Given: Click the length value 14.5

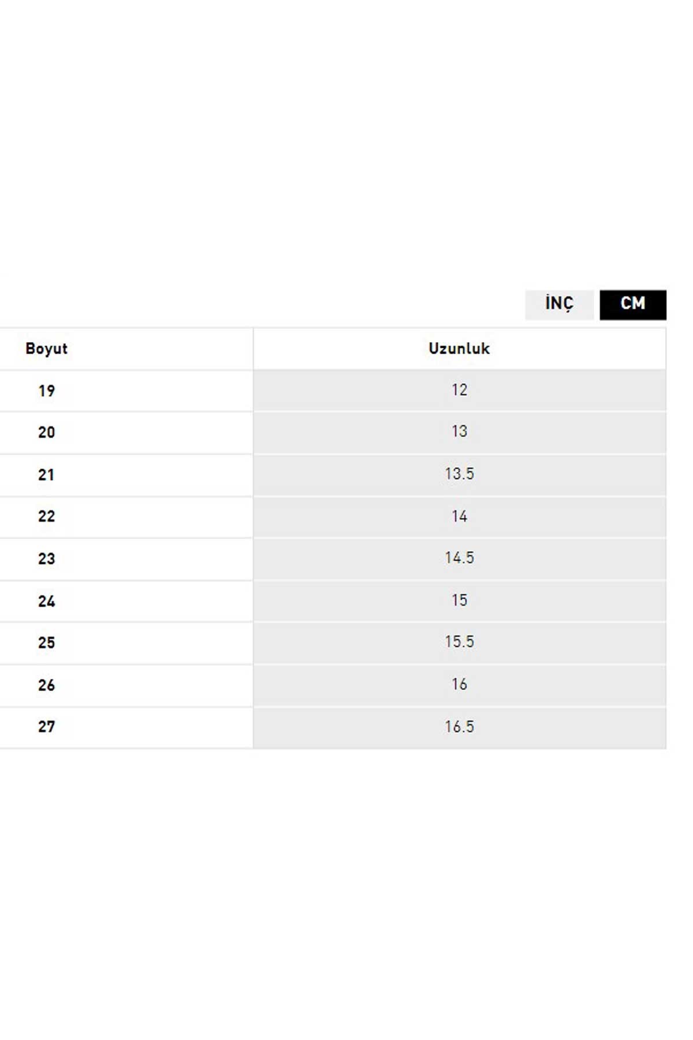Looking at the screenshot, I should click(x=459, y=558).
